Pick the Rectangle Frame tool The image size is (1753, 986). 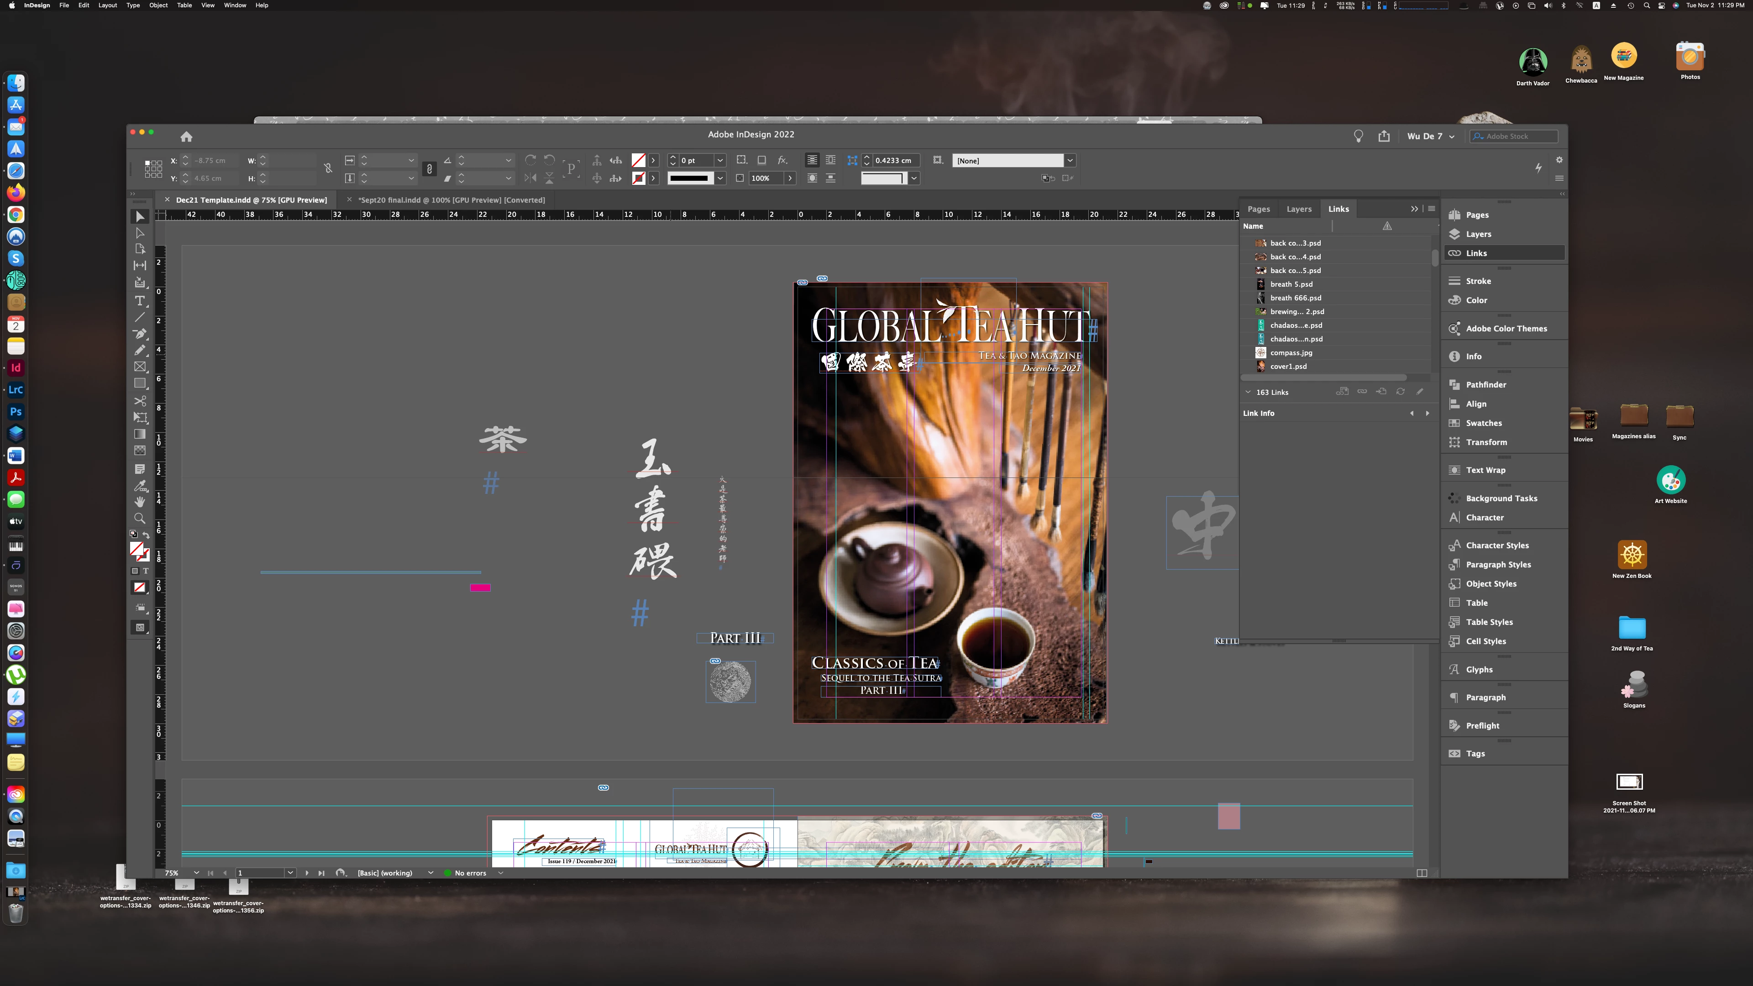pos(140,367)
